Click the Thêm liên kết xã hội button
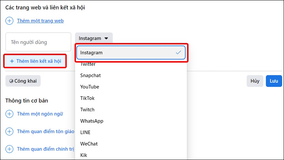The height and width of the screenshot is (160, 284). click(x=35, y=61)
